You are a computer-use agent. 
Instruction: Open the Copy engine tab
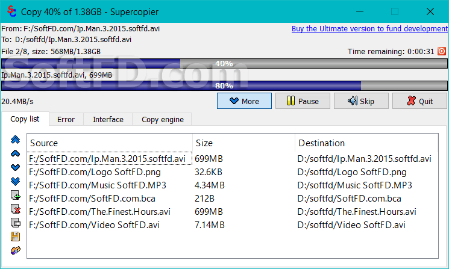162,120
